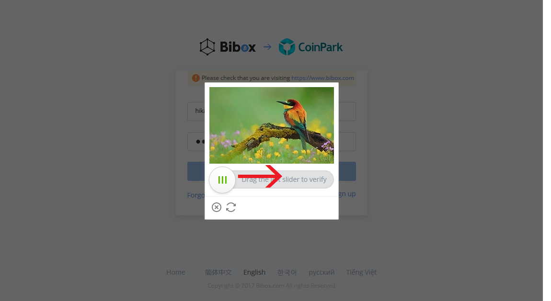Switch language to 한국어
Viewport: 551px width, 301px height.
287,272
